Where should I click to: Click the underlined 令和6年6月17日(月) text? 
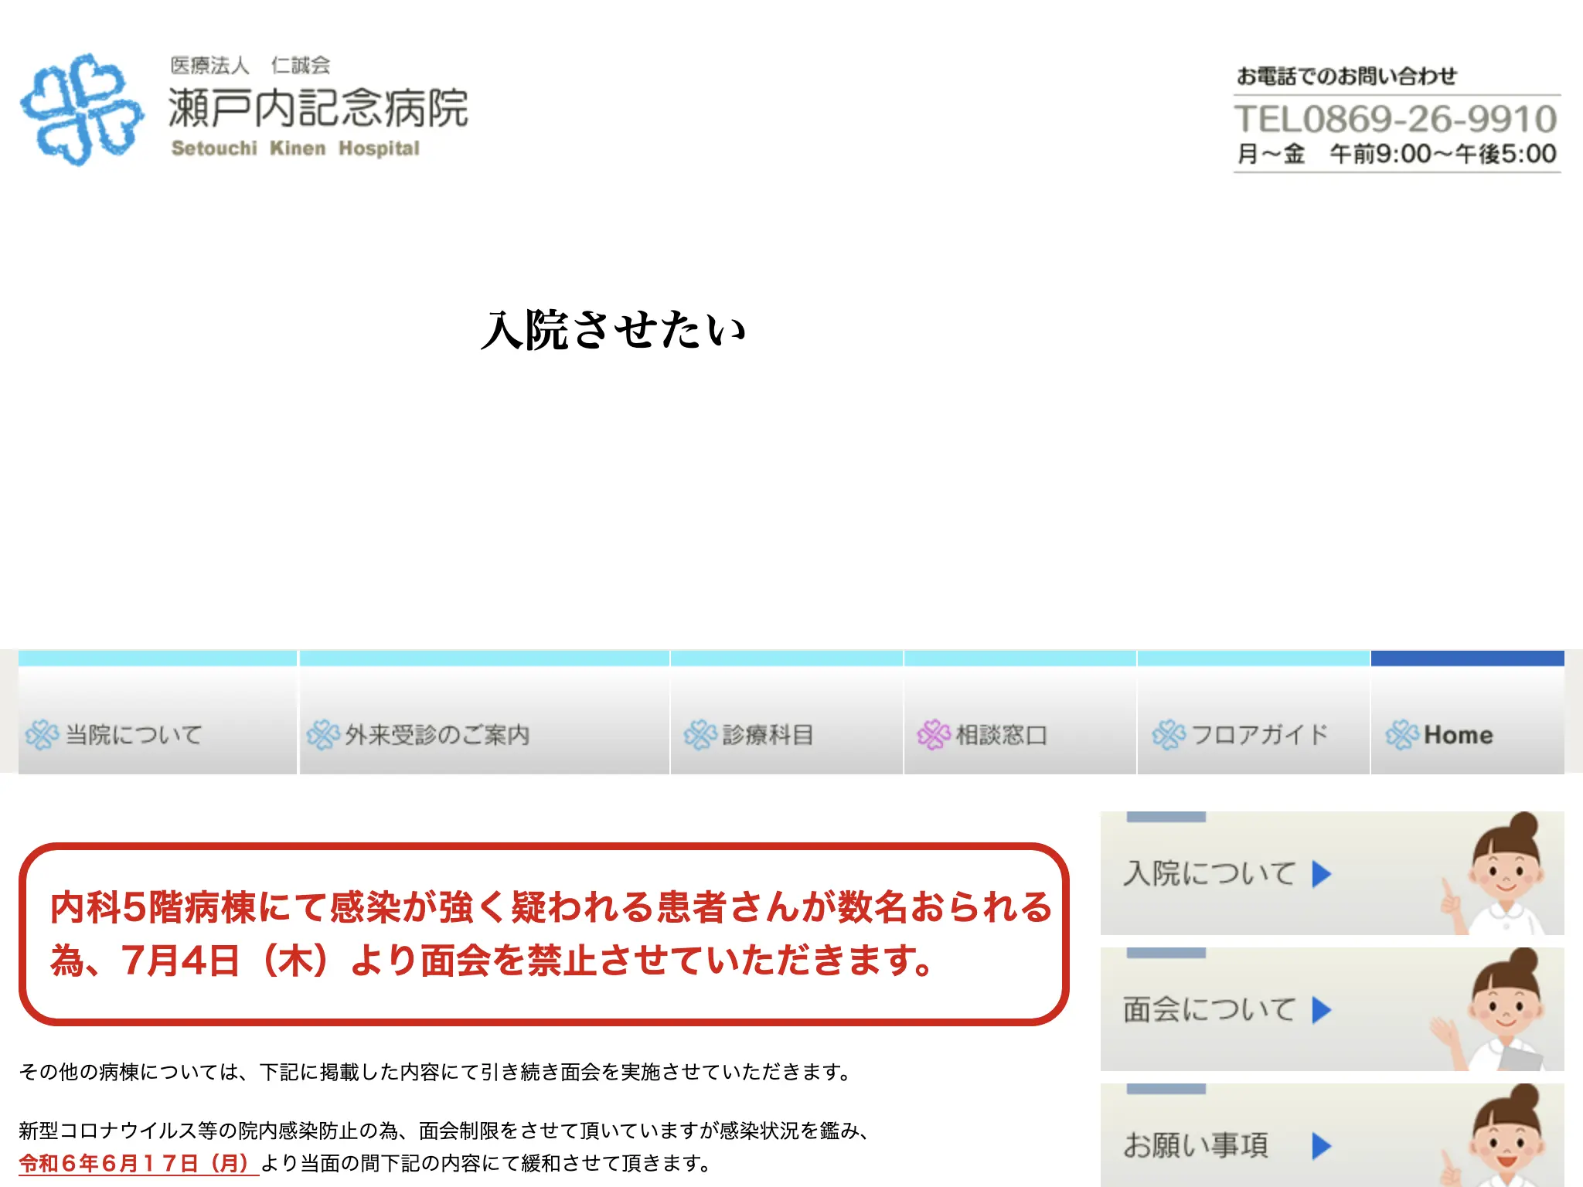pyautogui.click(x=138, y=1163)
